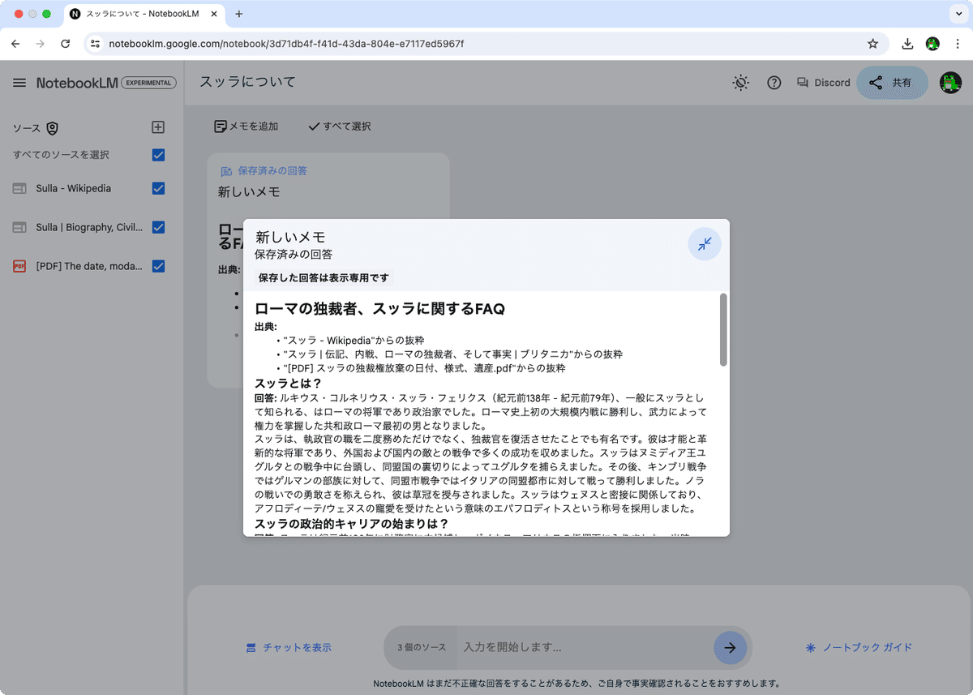
Task: Collapse the note with the minimize arrows icon
Action: 705,243
